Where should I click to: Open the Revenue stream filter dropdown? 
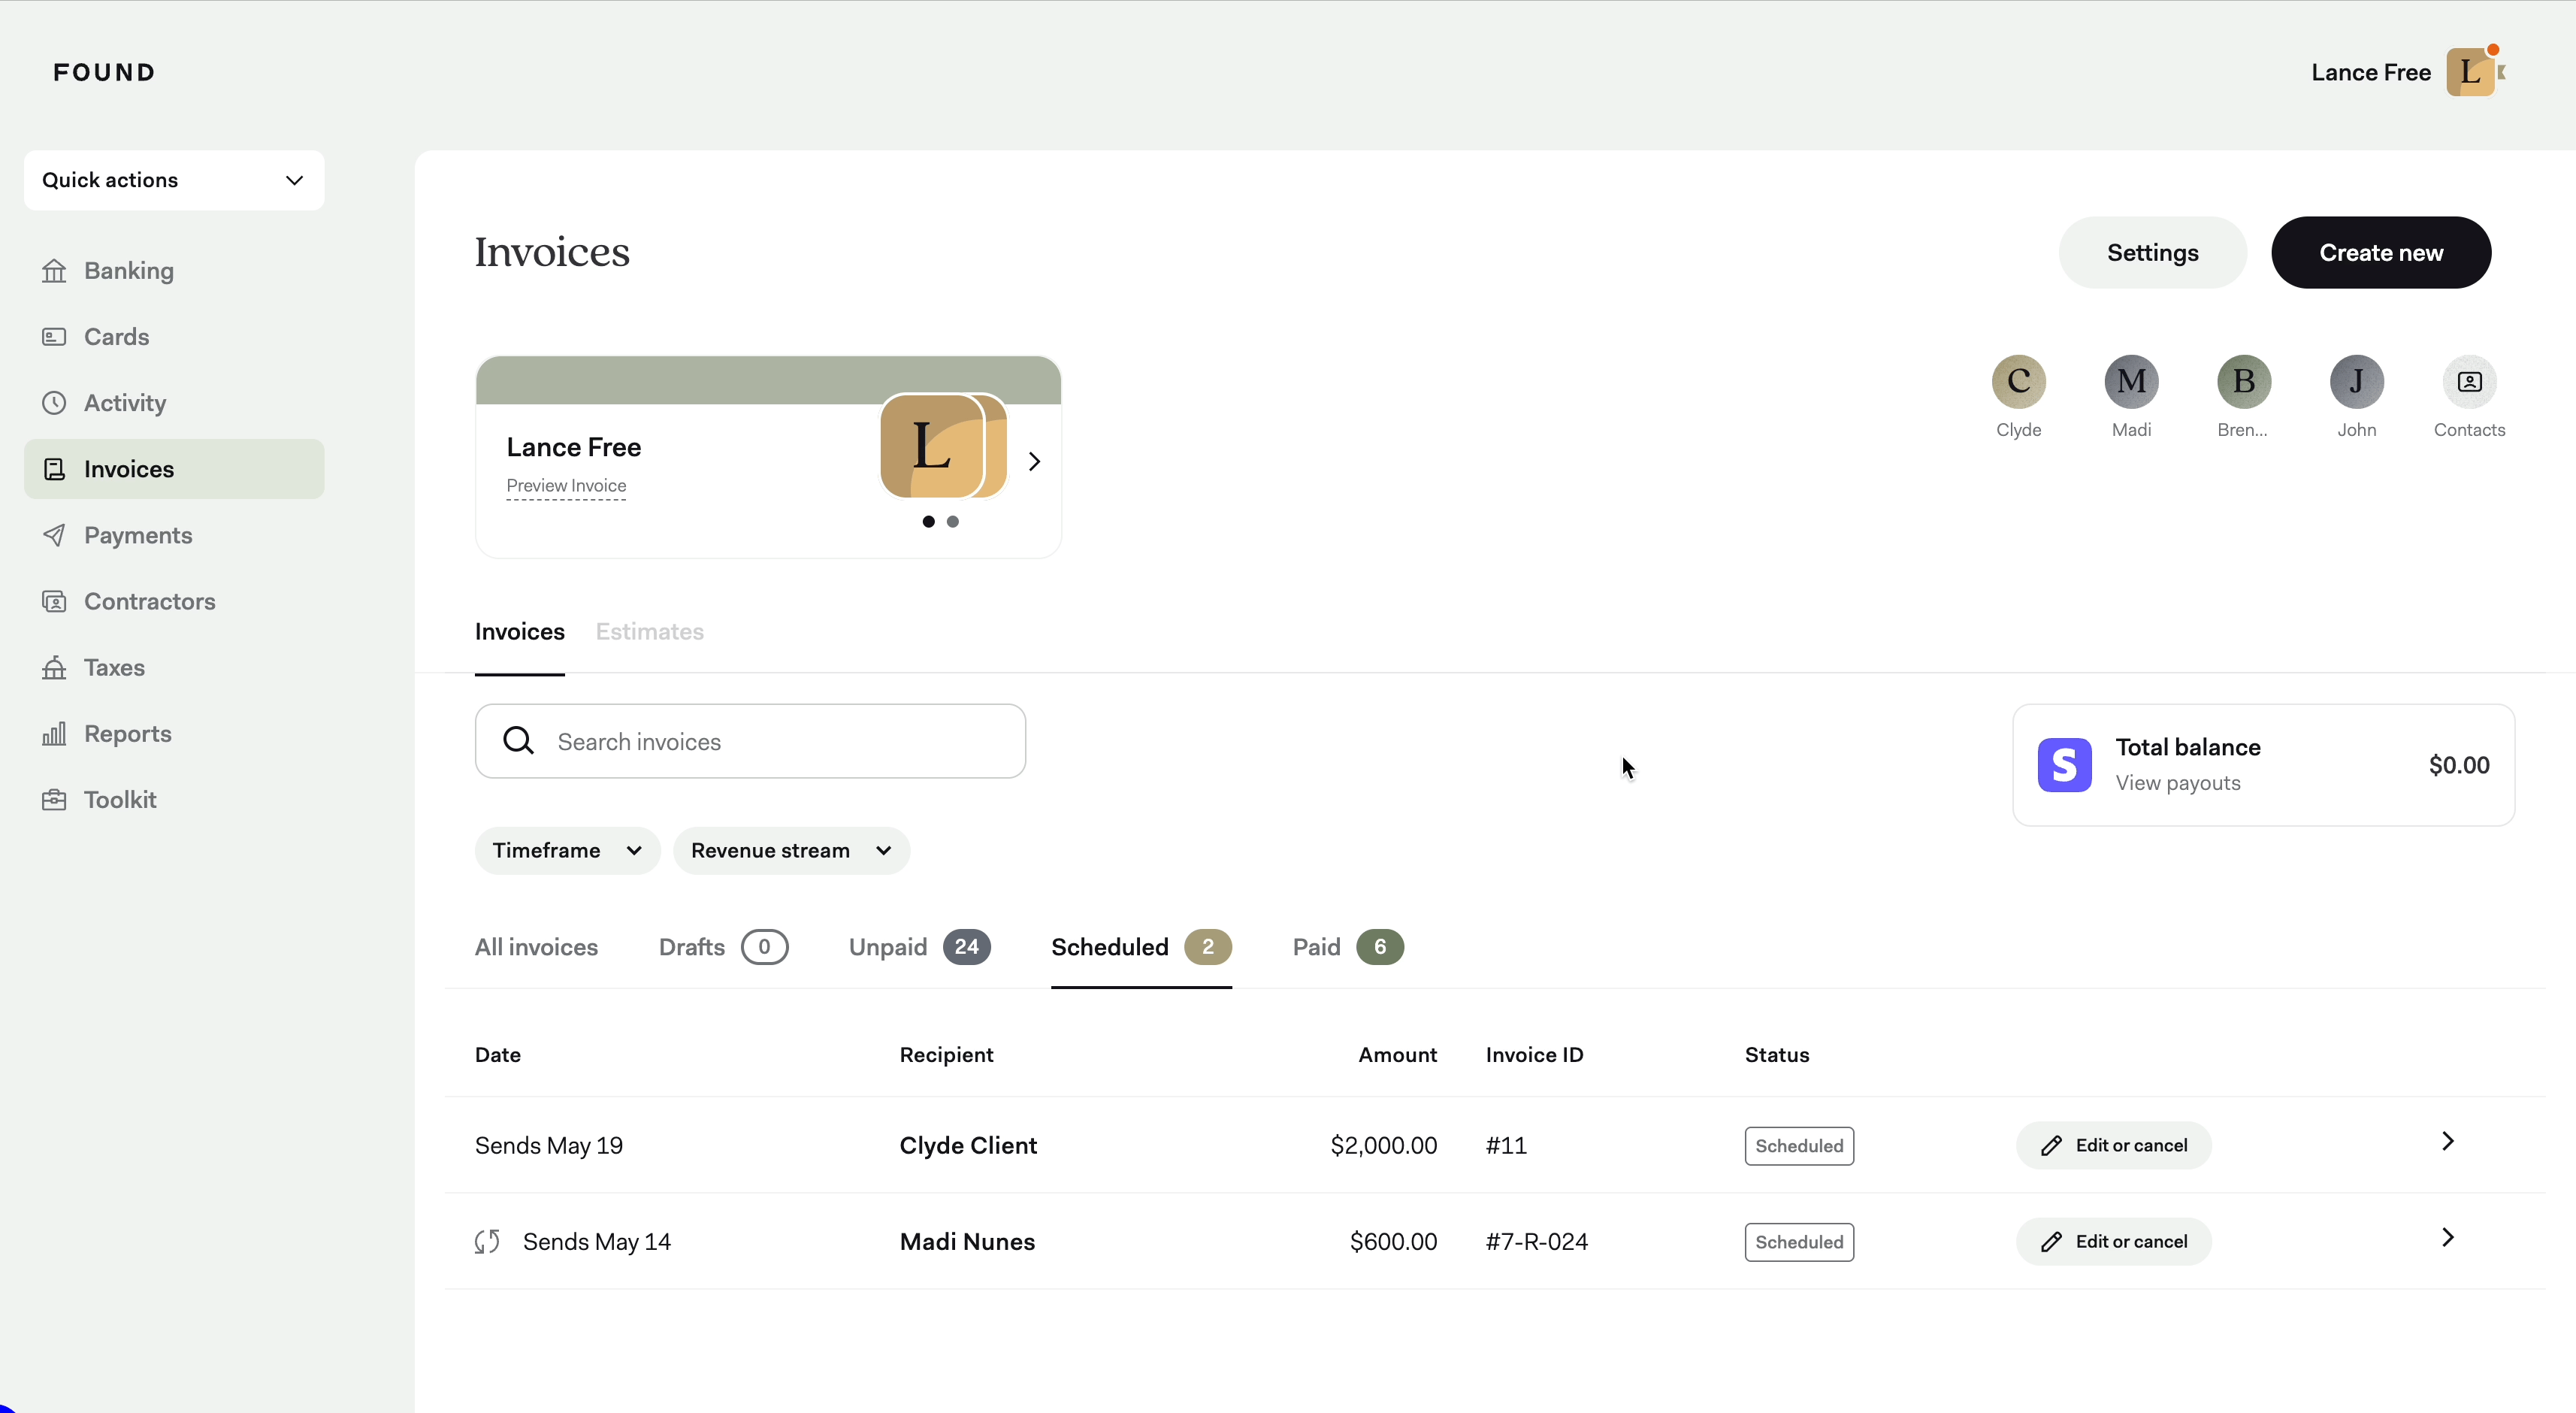point(791,851)
